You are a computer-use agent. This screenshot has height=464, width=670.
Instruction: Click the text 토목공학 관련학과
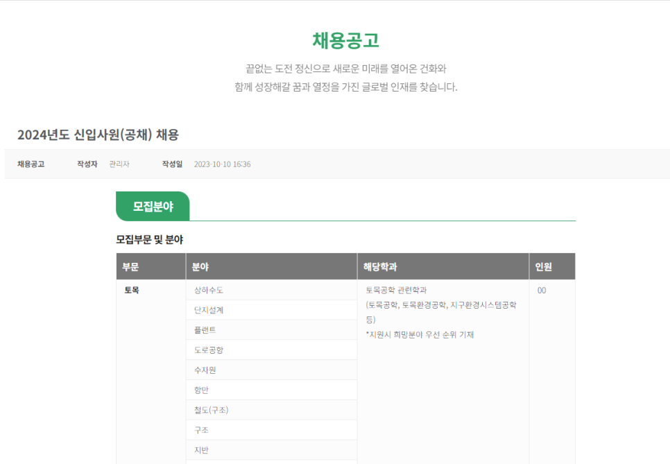click(x=396, y=290)
